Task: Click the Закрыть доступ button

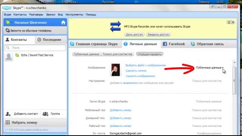Action: (158, 34)
